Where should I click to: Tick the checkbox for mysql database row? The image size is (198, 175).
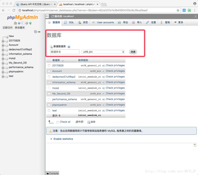click(49, 88)
